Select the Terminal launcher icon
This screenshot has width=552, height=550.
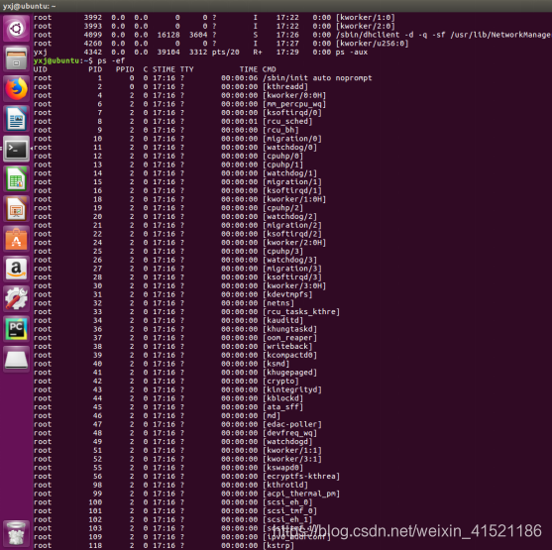16,149
